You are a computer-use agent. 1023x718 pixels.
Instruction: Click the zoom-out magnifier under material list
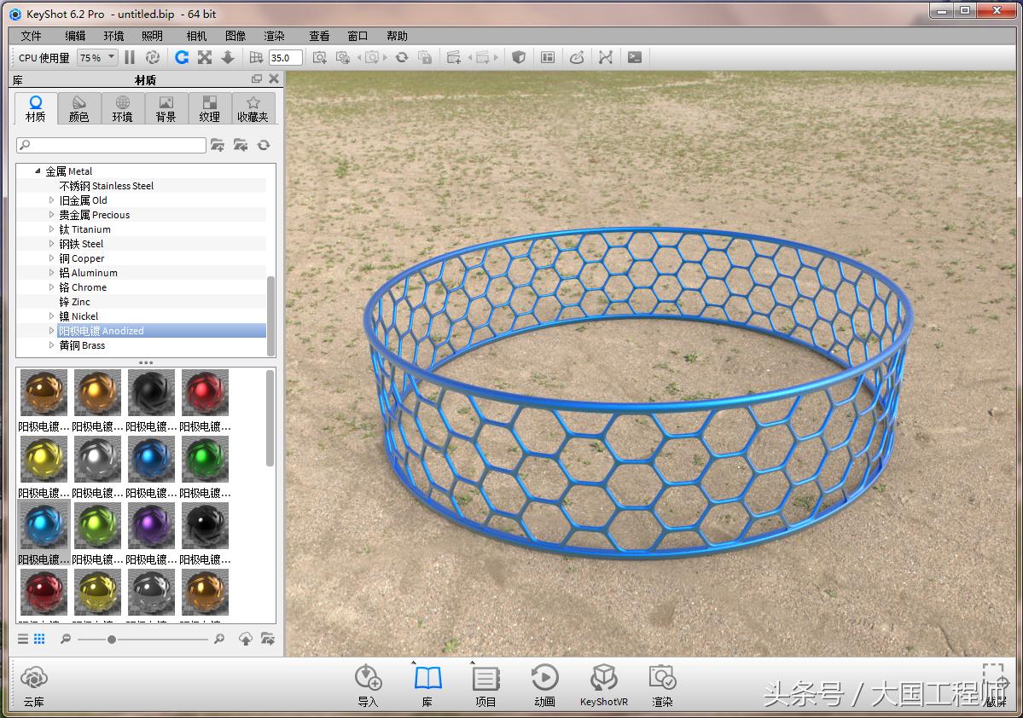tap(66, 638)
